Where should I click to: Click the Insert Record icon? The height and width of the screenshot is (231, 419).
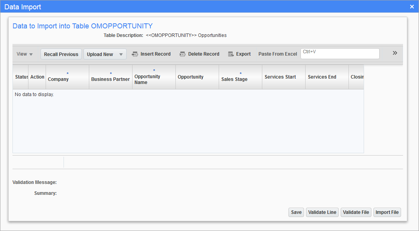tap(135, 54)
